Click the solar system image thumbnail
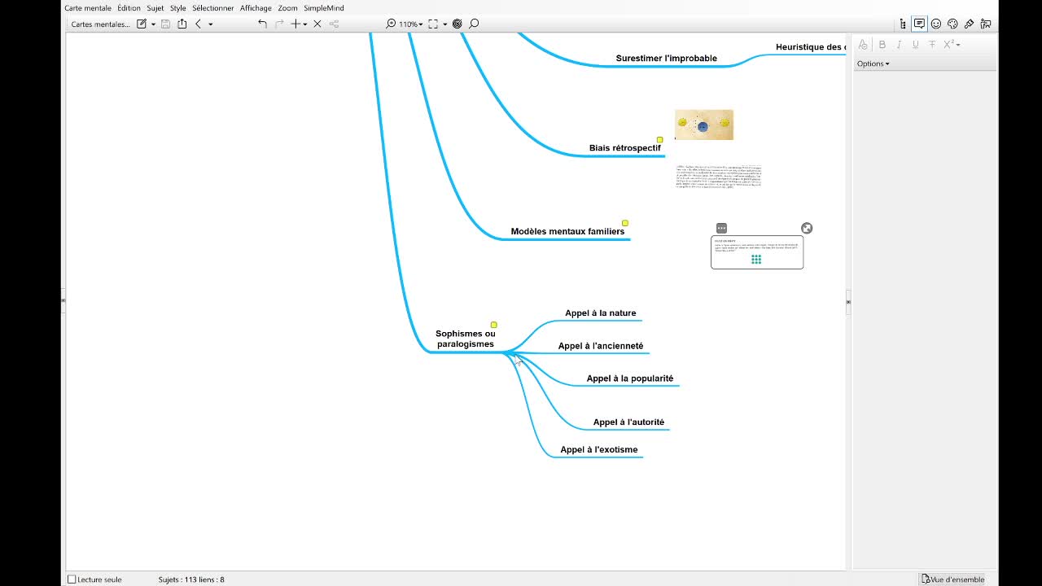 [x=703, y=125]
